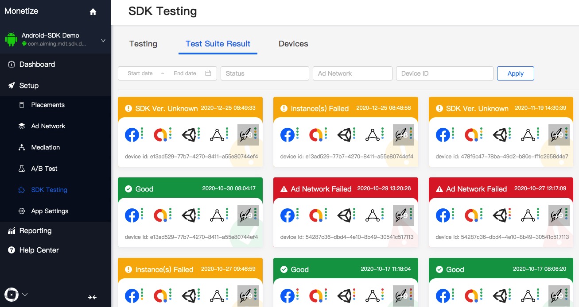Open App Settings via its gear icon
This screenshot has width=579, height=307.
tap(22, 211)
